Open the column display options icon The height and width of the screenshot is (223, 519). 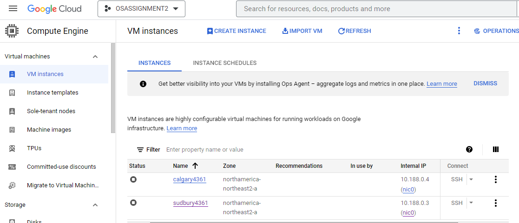point(496,149)
